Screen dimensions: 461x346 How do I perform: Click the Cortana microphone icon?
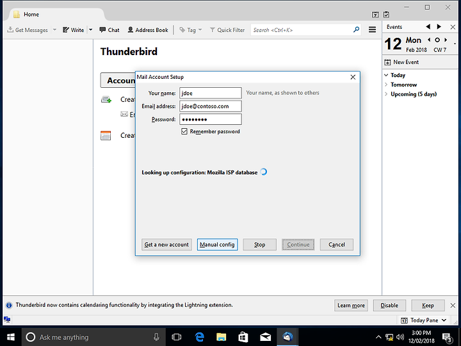coord(156,337)
